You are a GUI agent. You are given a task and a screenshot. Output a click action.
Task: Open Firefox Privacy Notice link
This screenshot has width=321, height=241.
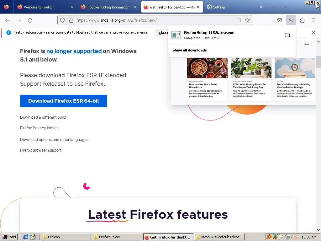tap(39, 128)
